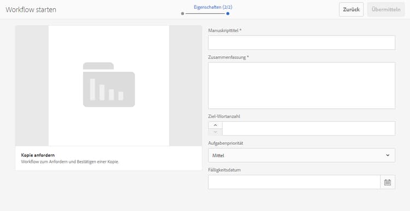Increase the Ziel-Wortanzahl value with up arrow
410x211 pixels.
pyautogui.click(x=215, y=125)
